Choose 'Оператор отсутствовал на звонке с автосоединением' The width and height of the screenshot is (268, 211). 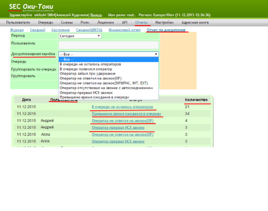pyautogui.click(x=108, y=88)
